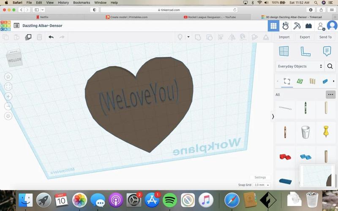Click the Tinkercad logo
The width and height of the screenshot is (338, 211).
pos(5,26)
